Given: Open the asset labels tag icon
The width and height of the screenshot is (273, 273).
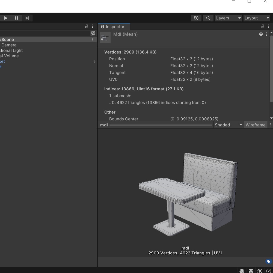Looking at the screenshot, I should (268, 261).
